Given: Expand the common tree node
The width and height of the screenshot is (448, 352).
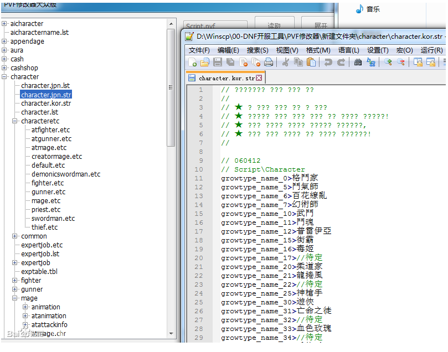Looking at the screenshot, I should coord(14,236).
